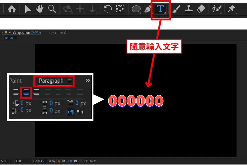The image size is (247, 165).
Task: Select the Type text tool
Action: point(161,9)
